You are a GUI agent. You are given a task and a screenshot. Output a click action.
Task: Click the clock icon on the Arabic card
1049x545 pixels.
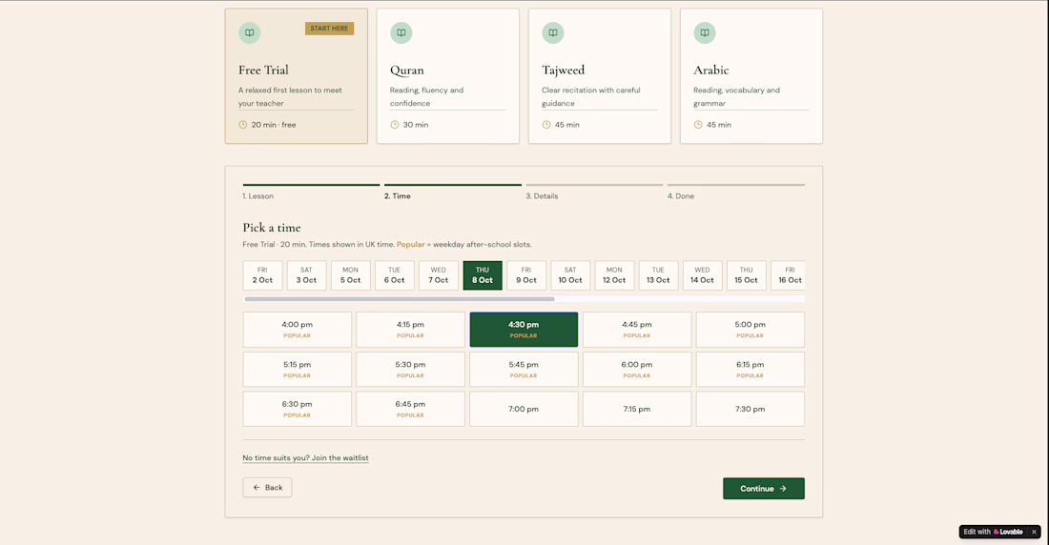[x=698, y=125]
